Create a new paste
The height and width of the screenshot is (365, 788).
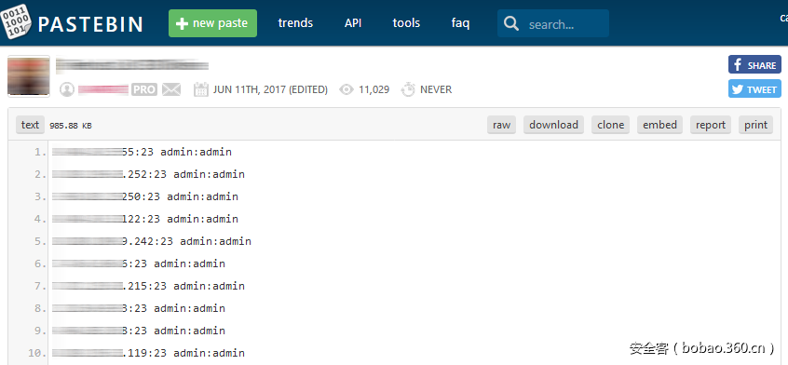(212, 23)
